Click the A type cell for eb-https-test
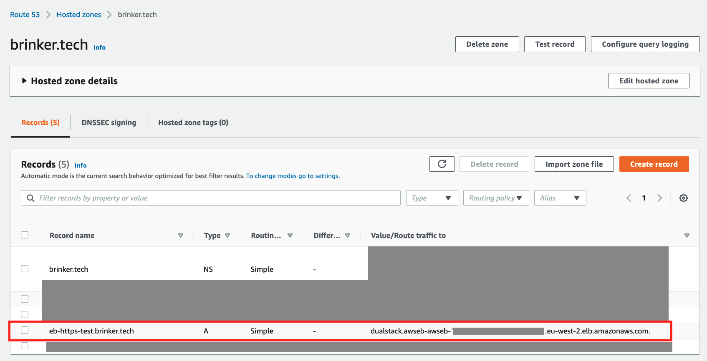The image size is (707, 361). (x=206, y=331)
